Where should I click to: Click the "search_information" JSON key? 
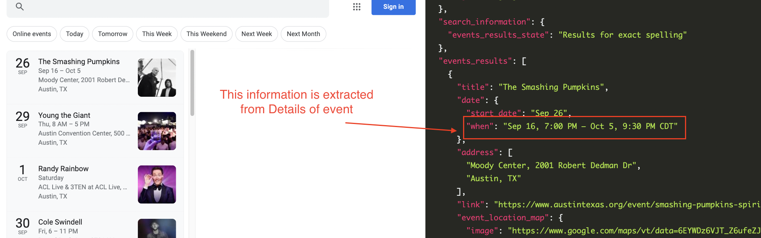485,22
